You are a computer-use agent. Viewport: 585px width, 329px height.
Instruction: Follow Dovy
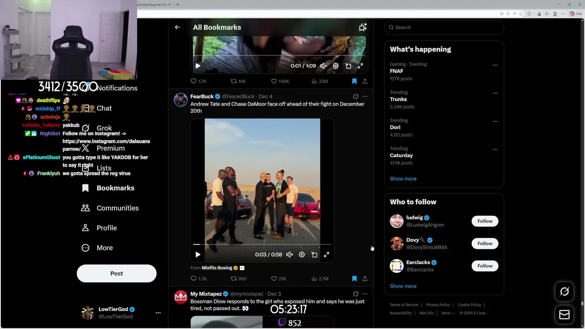(485, 244)
